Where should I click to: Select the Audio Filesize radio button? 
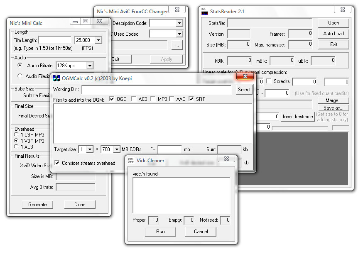coord(20,76)
